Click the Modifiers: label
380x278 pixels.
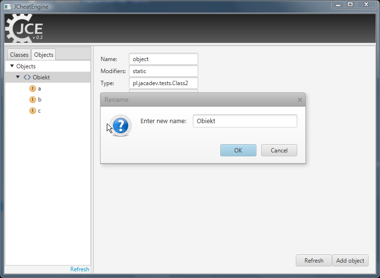pos(113,71)
